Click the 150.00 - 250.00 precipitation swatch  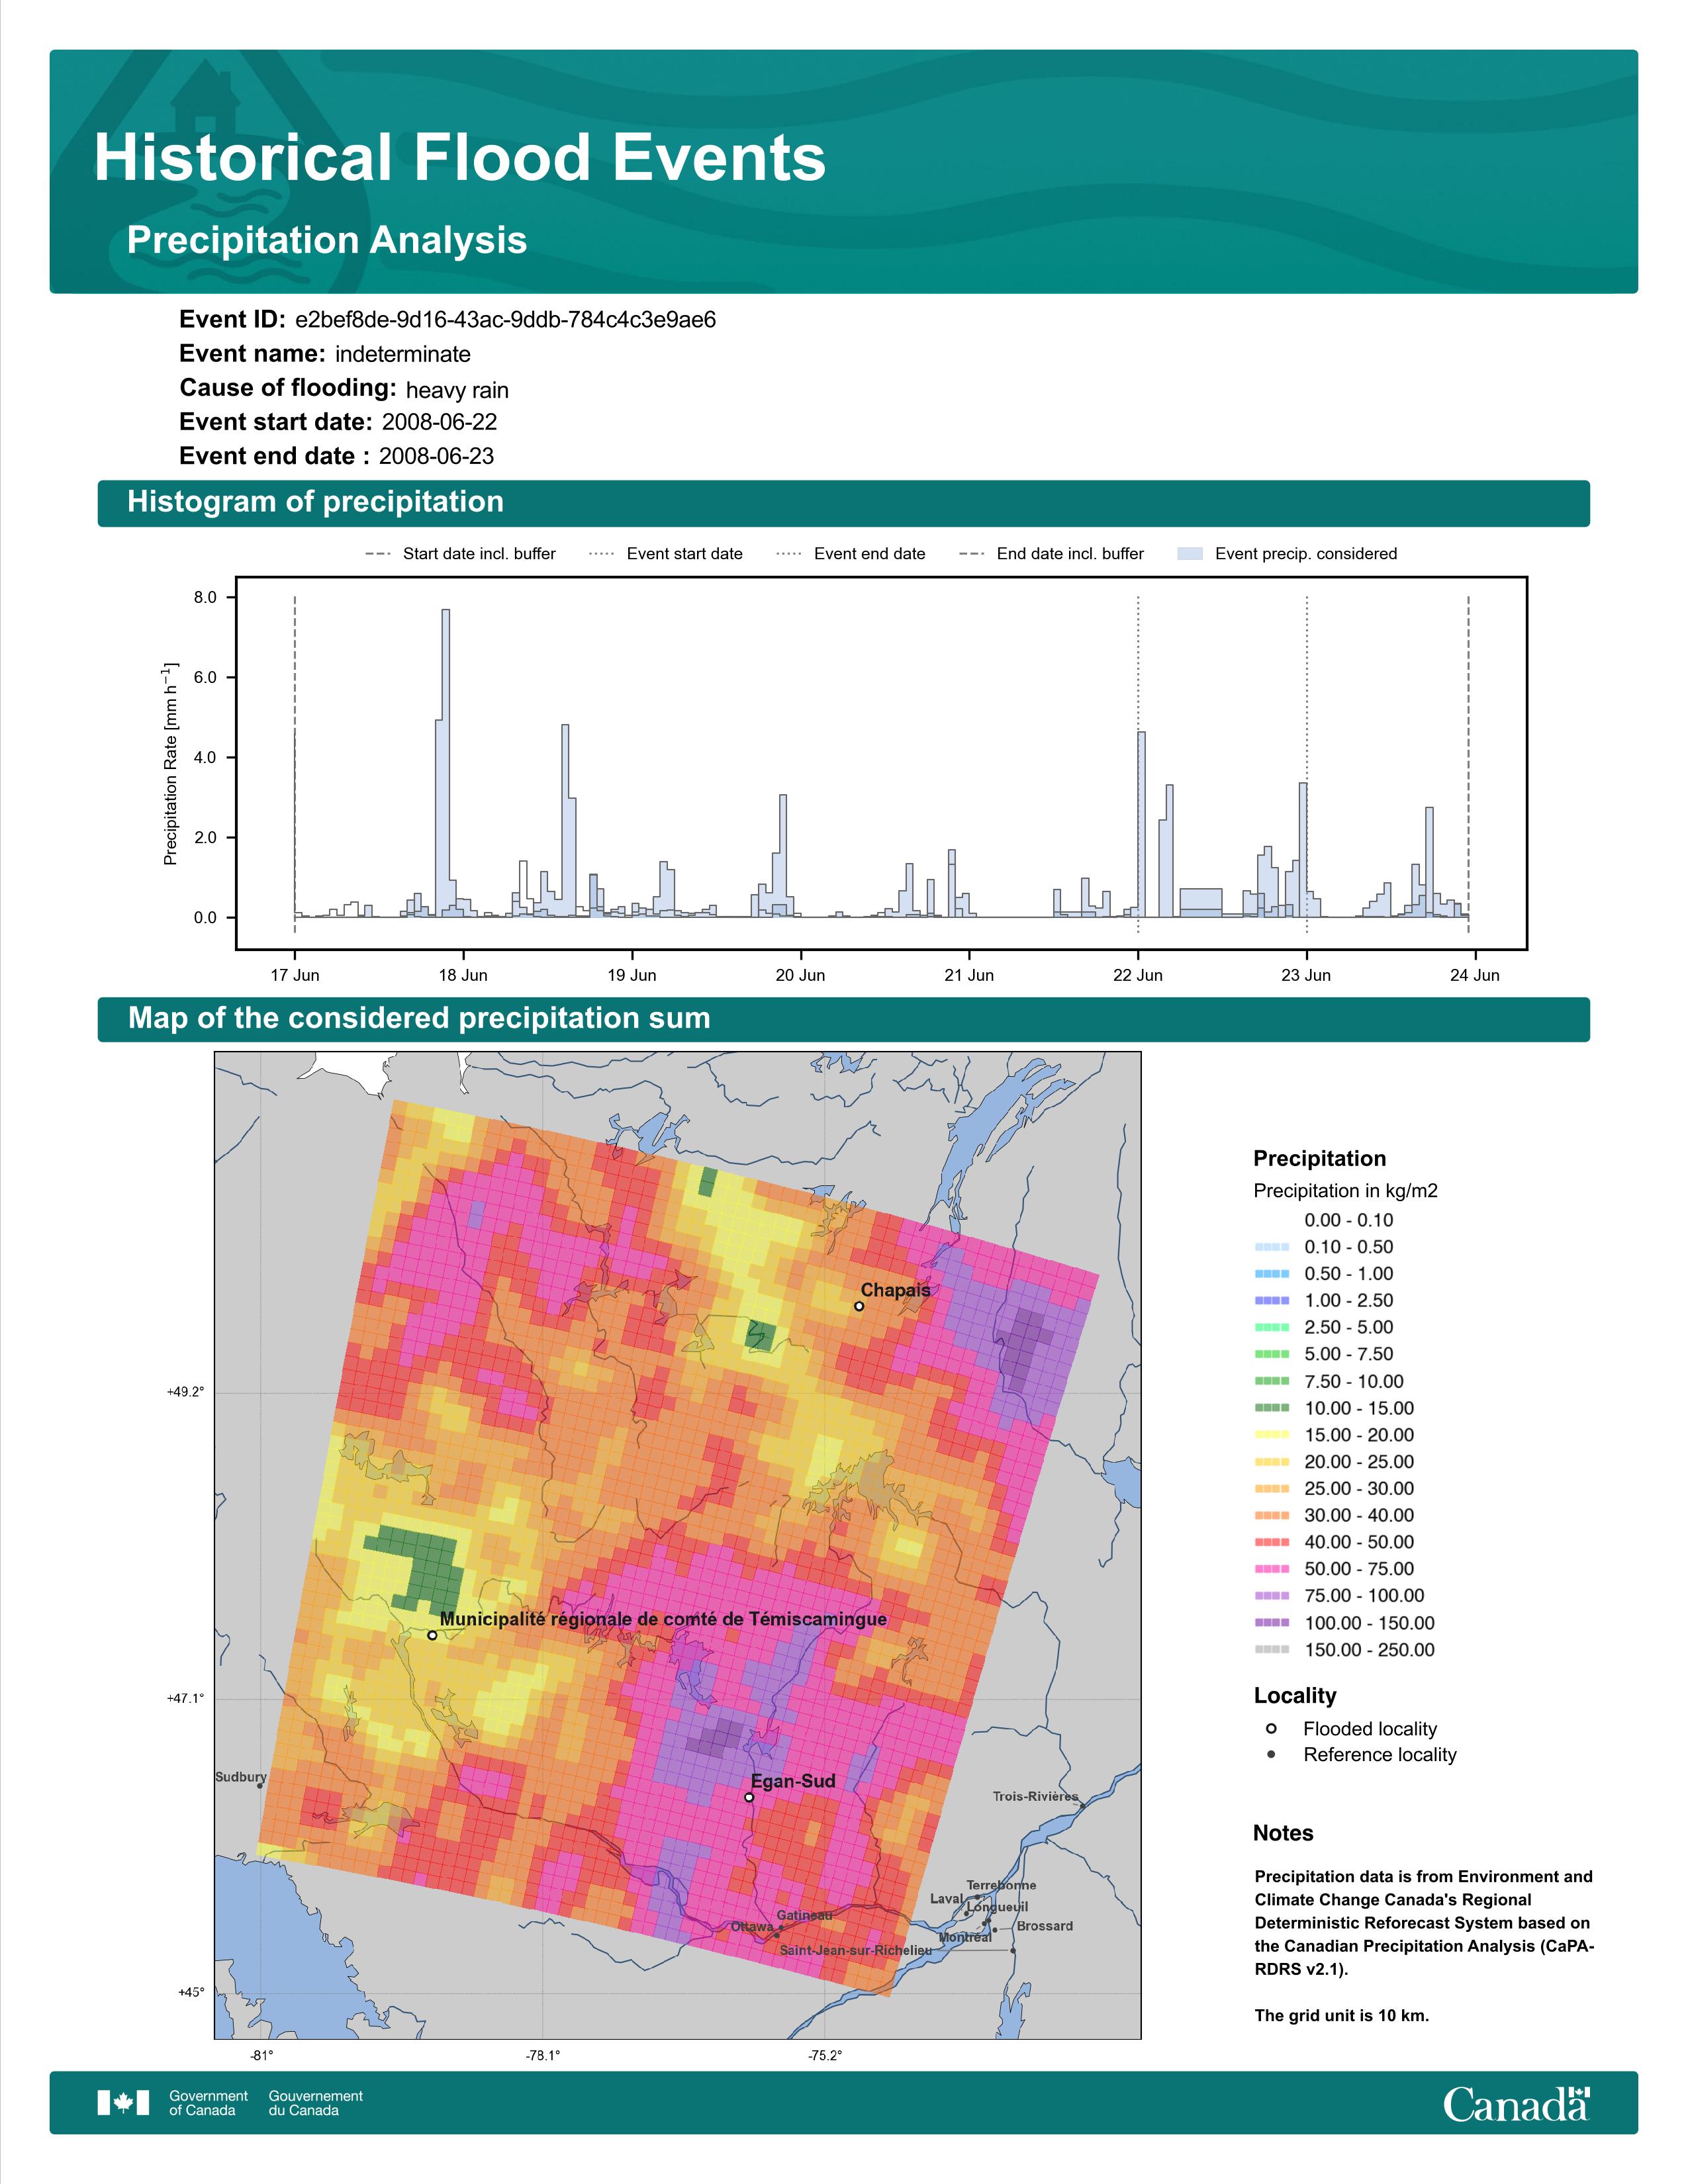[1271, 1650]
